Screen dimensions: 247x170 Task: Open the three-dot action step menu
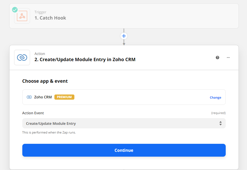[x=228, y=58]
